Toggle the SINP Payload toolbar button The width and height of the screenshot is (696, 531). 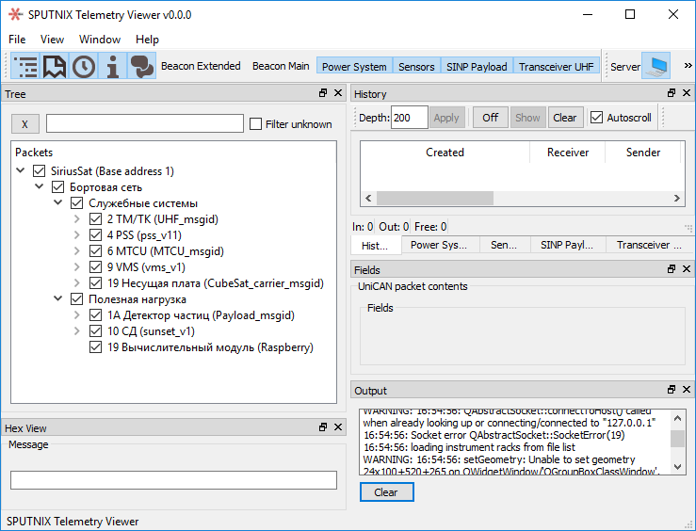coord(477,67)
